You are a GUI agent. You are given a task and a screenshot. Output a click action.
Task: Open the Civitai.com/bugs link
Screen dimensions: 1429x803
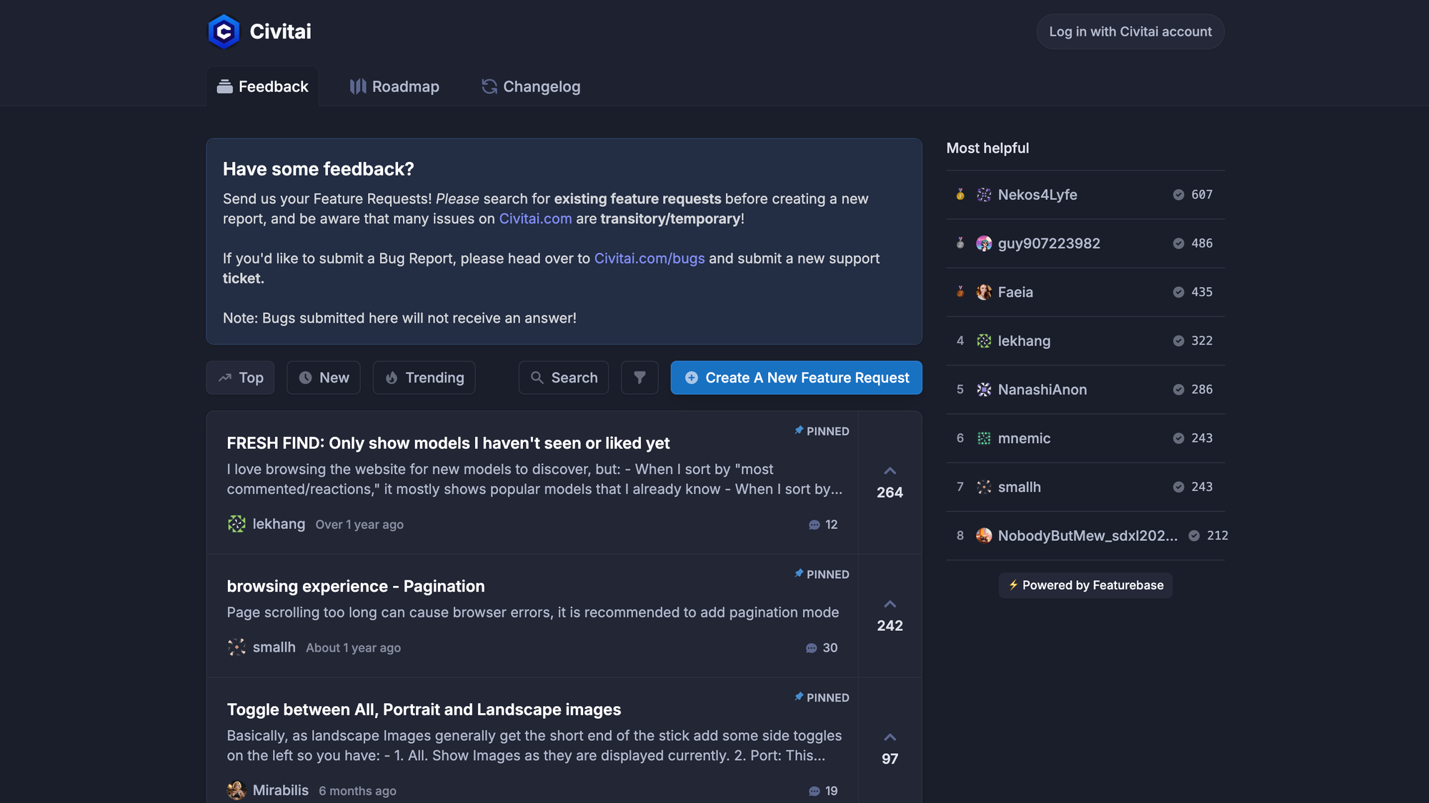[649, 258]
